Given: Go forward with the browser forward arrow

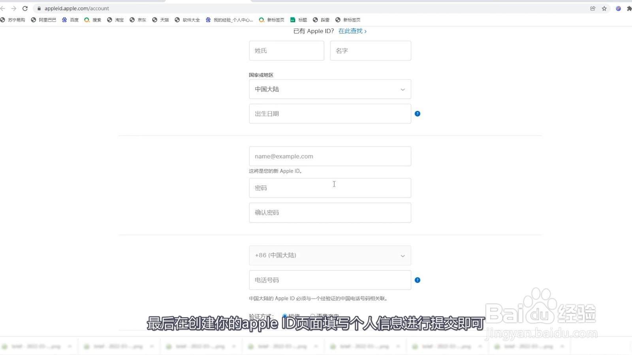Looking at the screenshot, I should [x=13, y=8].
